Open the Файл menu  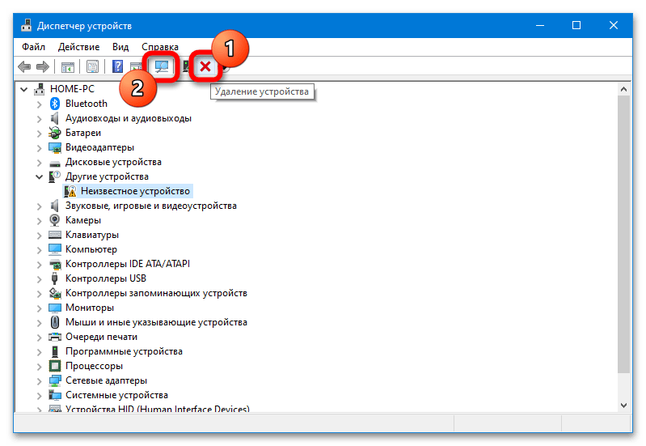click(33, 47)
